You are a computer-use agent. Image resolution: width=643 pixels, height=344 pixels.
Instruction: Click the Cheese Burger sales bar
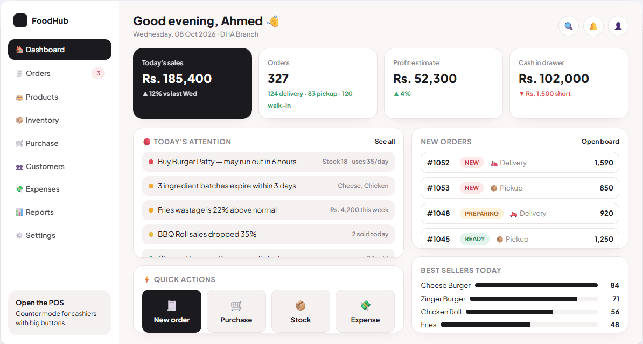[x=536, y=285]
